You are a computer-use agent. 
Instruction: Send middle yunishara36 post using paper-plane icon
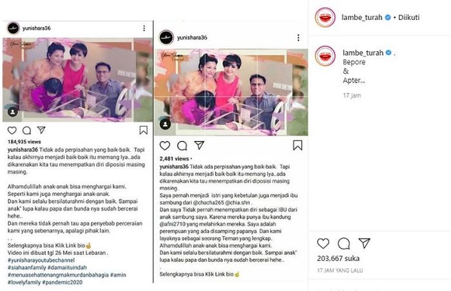coord(199,145)
